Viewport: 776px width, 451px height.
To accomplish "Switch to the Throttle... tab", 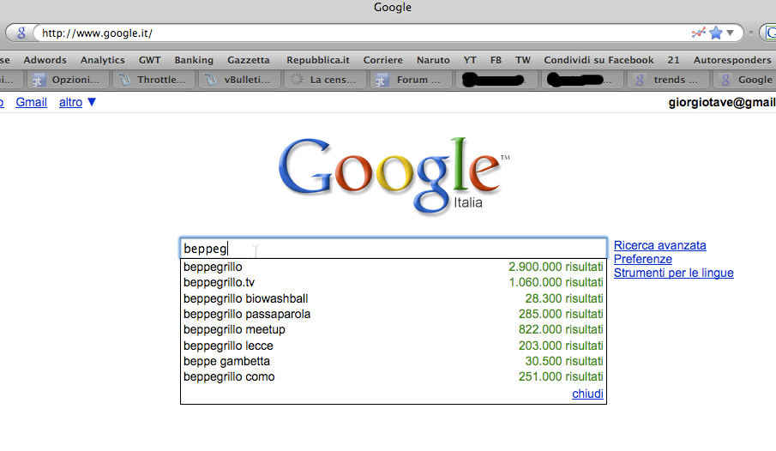I will pyautogui.click(x=153, y=80).
